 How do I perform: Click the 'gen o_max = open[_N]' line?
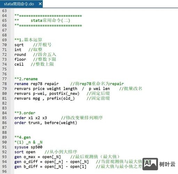(38, 157)
